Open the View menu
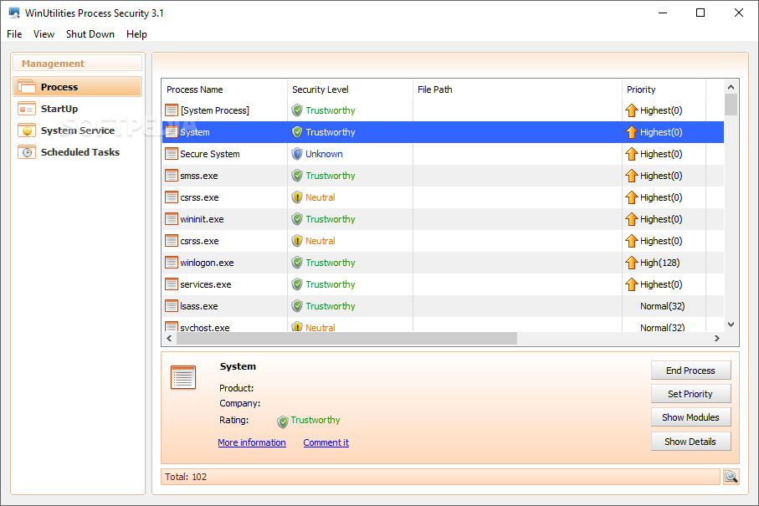 pyautogui.click(x=44, y=34)
